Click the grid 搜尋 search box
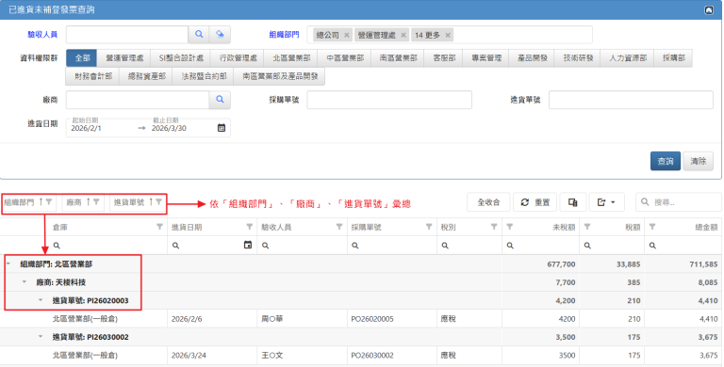Viewport: 724px width, 367px height. point(679,202)
